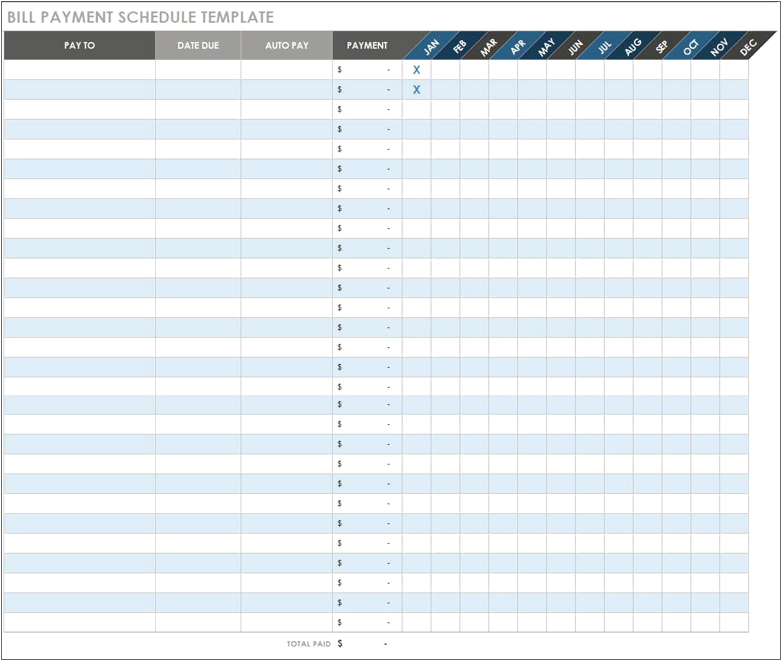The image size is (782, 661).
Task: Click the AUG month header
Action: [633, 46]
